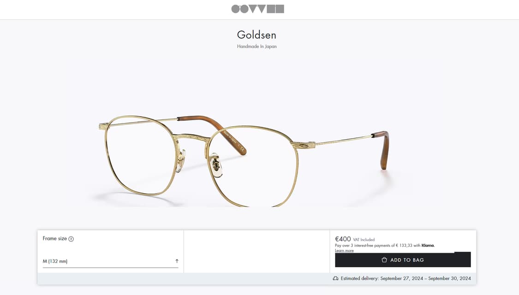Click the shopping bag icon on Add to Bag
Viewport: 519px width, 295px height.
click(384, 260)
